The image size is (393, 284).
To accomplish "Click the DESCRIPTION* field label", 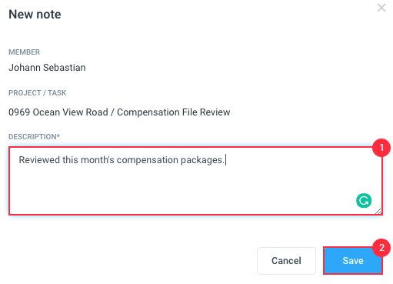I will click(34, 137).
